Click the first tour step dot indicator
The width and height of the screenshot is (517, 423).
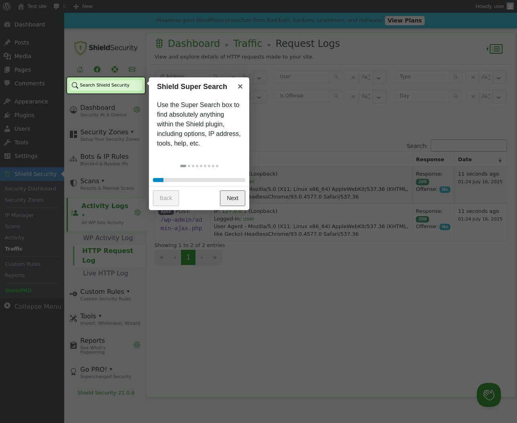(183, 166)
